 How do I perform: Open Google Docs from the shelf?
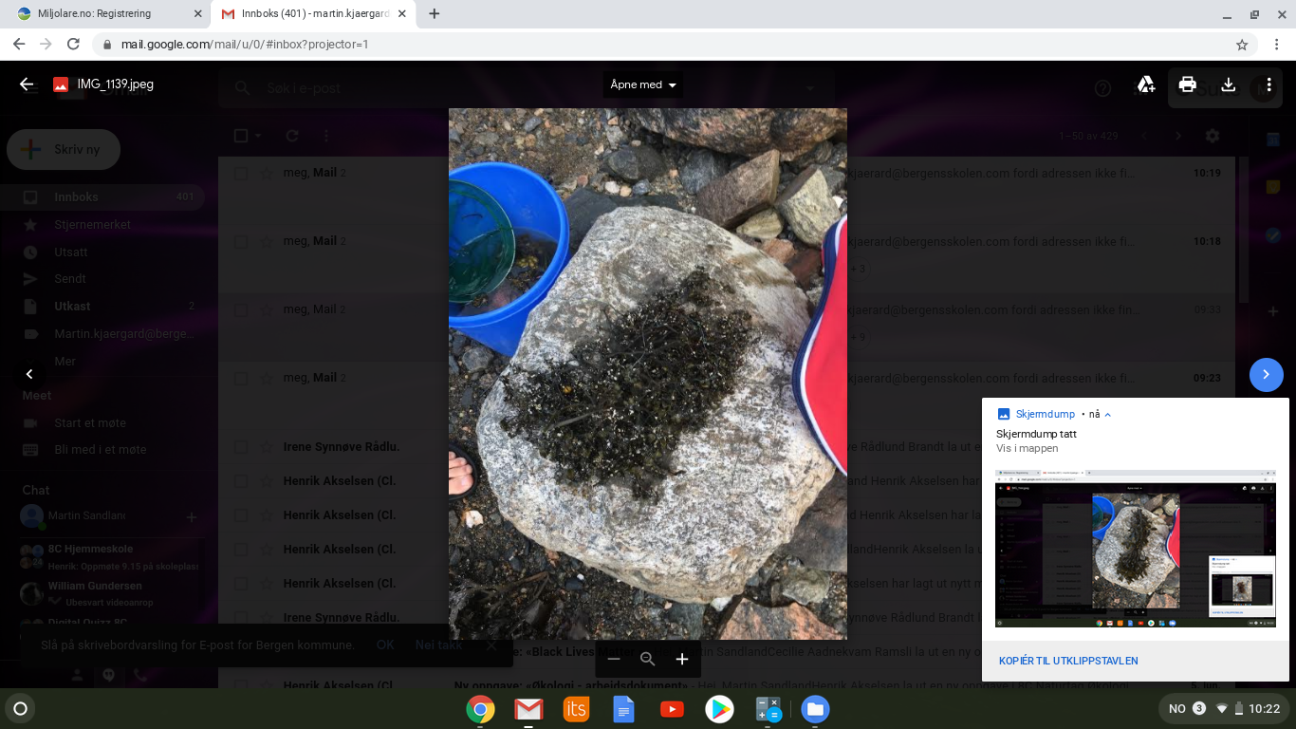623,709
